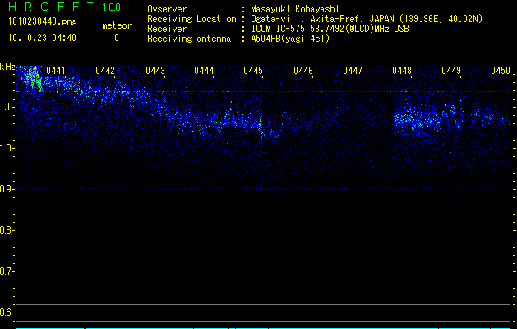Click the 0443 time marker
The width and height of the screenshot is (517, 329).
click(155, 70)
